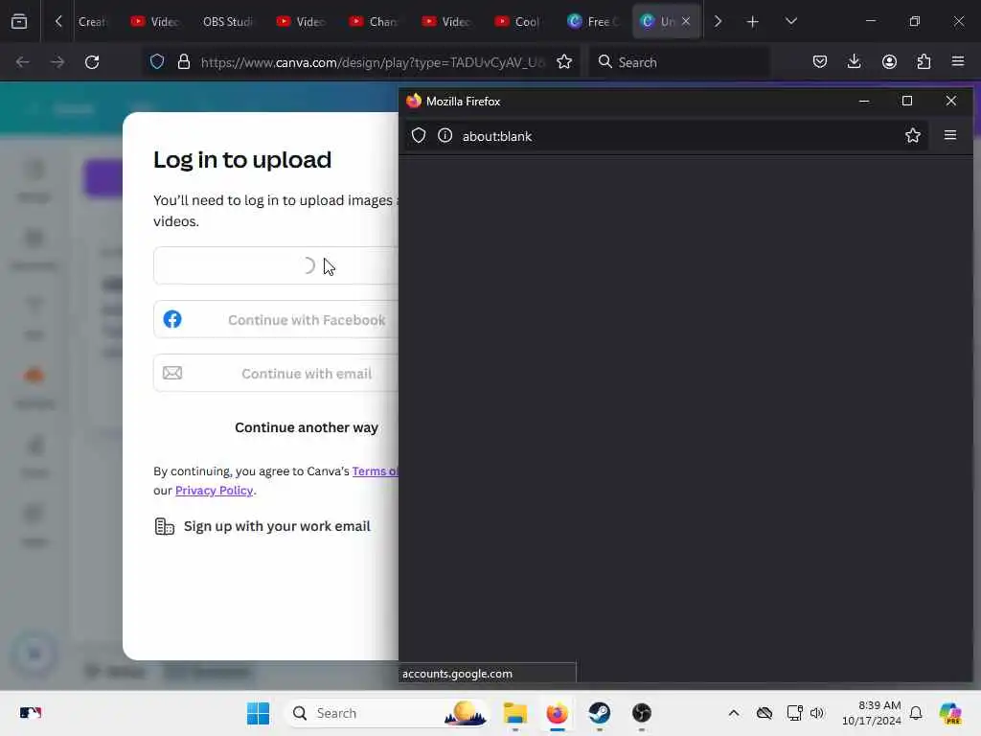Image resolution: width=981 pixels, height=736 pixels.
Task: Click the info icon beside about:blank
Action: click(x=445, y=135)
